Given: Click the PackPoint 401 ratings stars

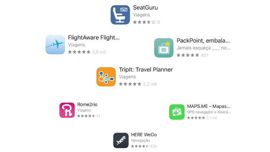Looking at the screenshot, I should click(x=192, y=55).
